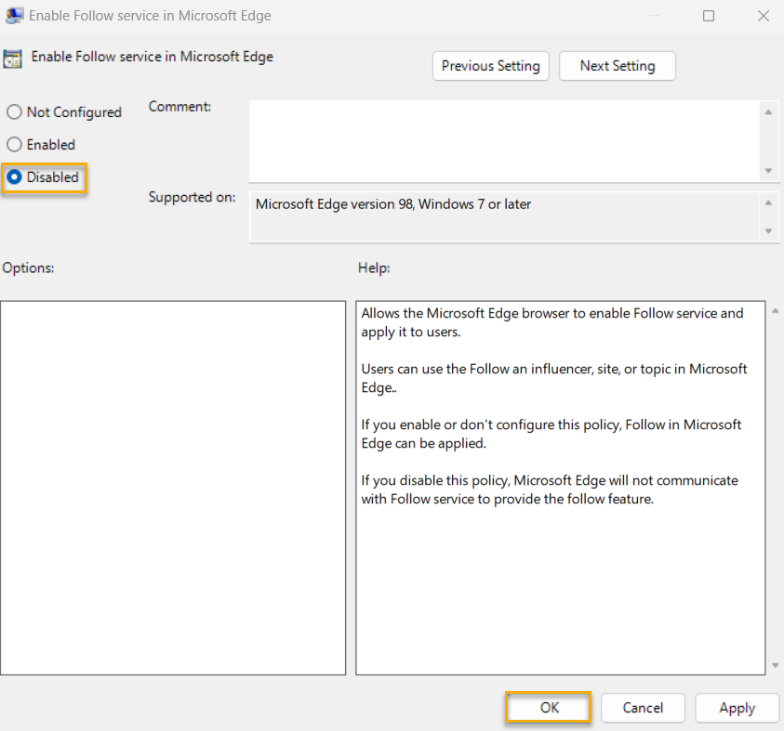
Task: Click the Cancel button
Action: tap(643, 707)
